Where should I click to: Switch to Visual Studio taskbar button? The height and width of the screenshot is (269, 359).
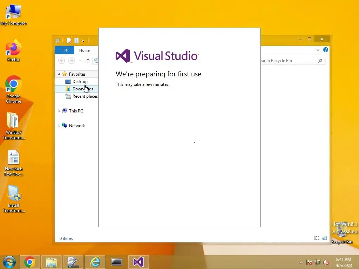138,262
